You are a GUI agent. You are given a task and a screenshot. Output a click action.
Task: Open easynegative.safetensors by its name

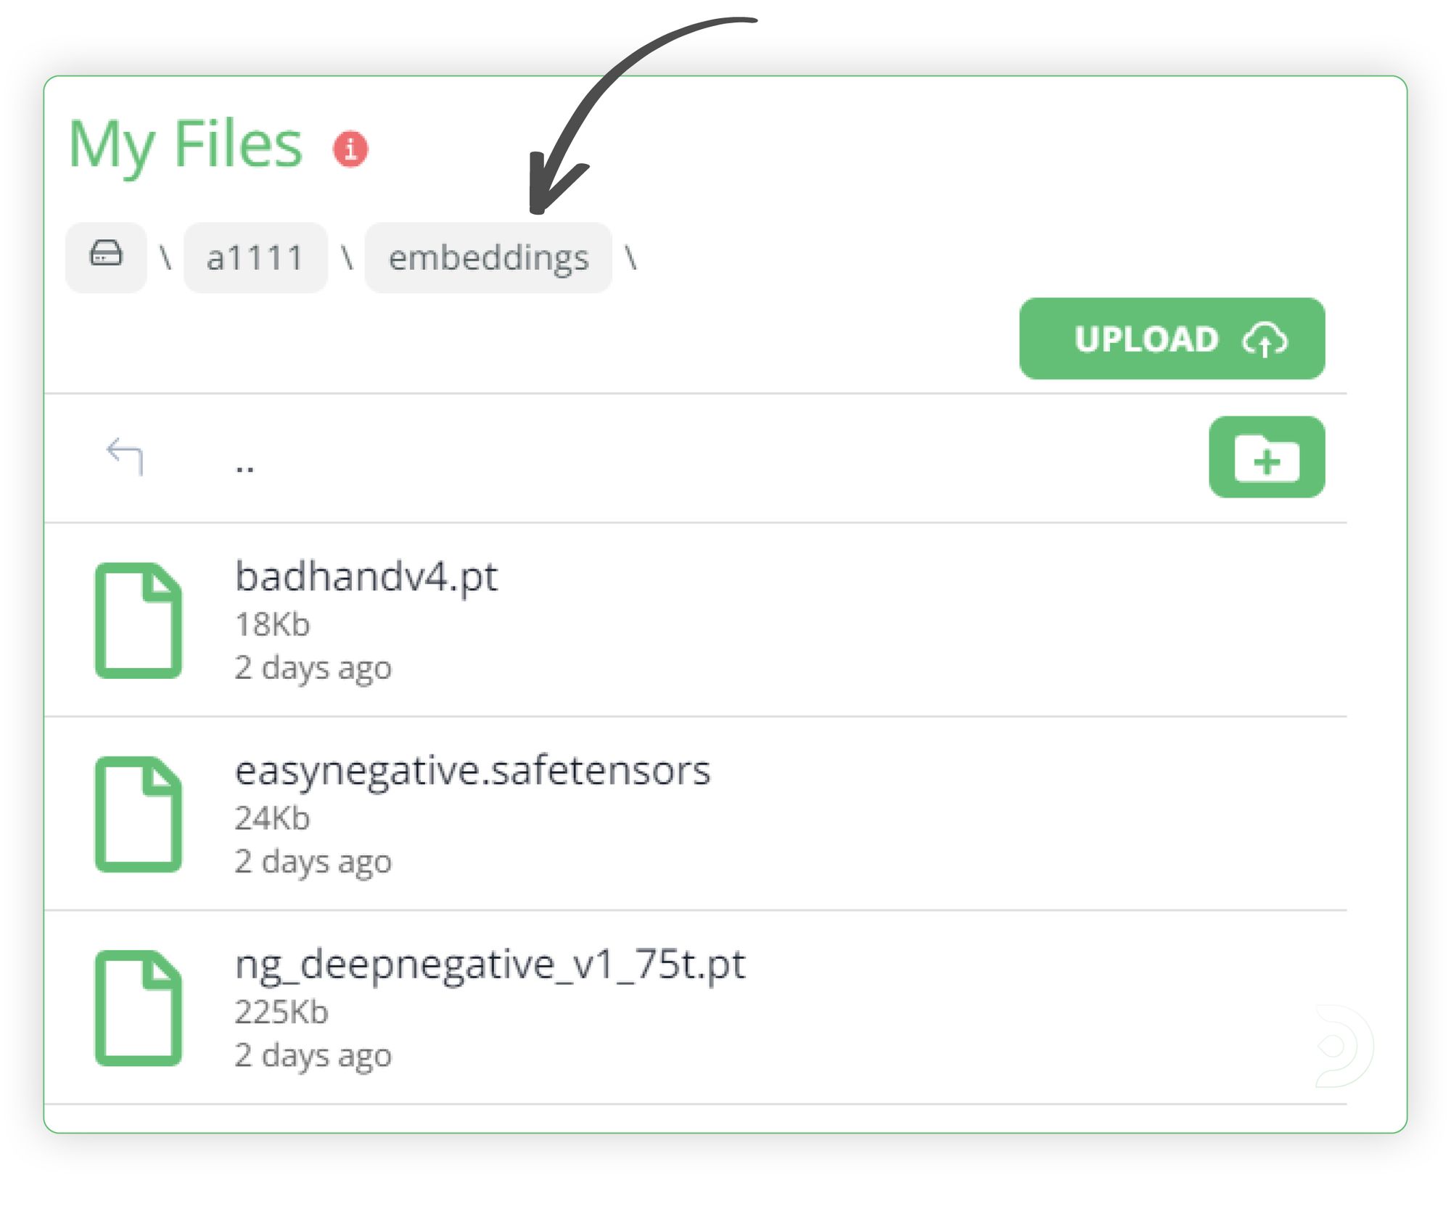click(472, 772)
